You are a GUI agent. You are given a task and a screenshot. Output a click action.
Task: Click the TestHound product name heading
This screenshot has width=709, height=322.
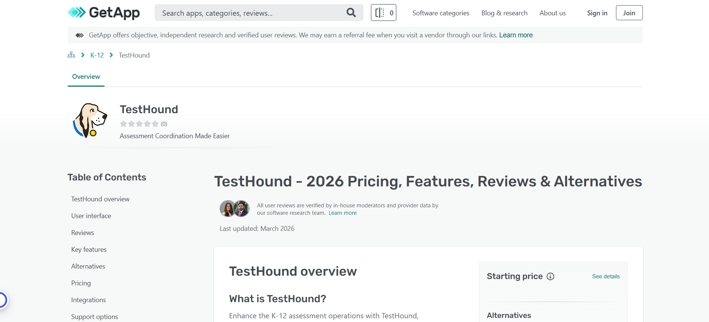point(149,109)
